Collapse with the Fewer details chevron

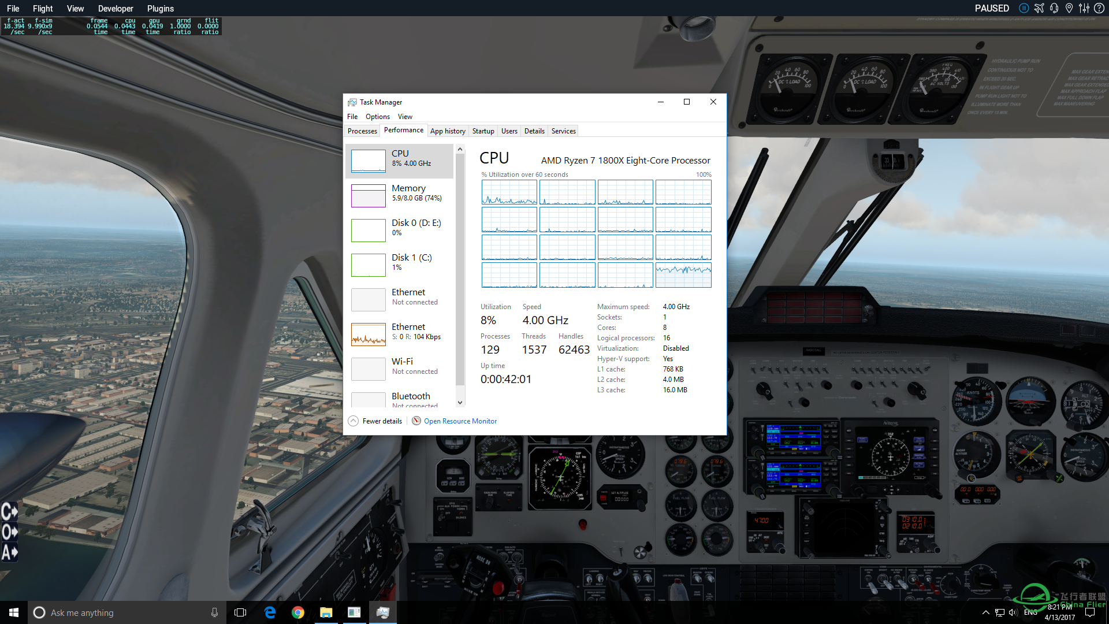pyautogui.click(x=353, y=421)
